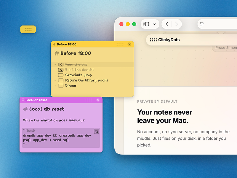Go back in the browser window
This screenshot has height=178, width=237.
[x=167, y=24]
